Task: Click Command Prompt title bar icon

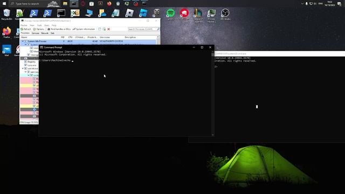Action: coord(42,47)
